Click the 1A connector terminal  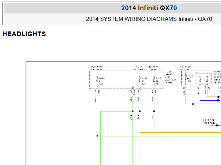140,89
